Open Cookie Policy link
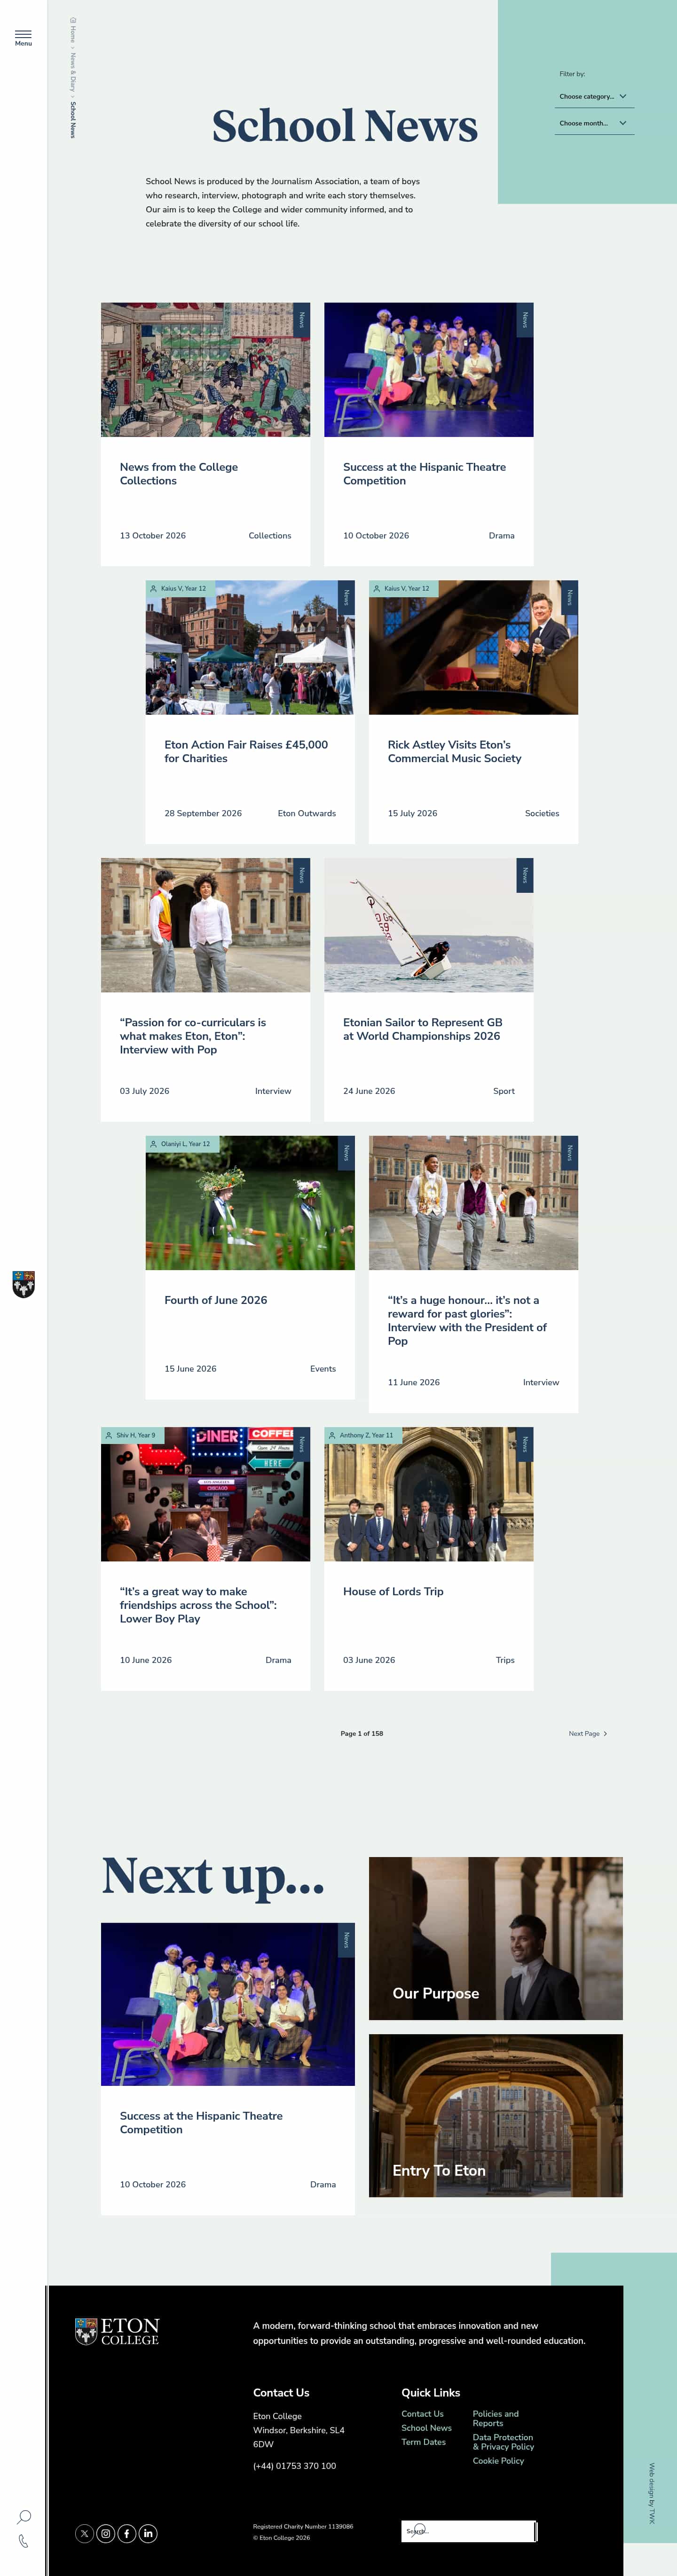 pos(498,2461)
